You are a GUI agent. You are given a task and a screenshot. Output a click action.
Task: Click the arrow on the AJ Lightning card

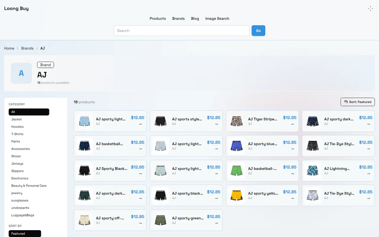[x=369, y=174]
